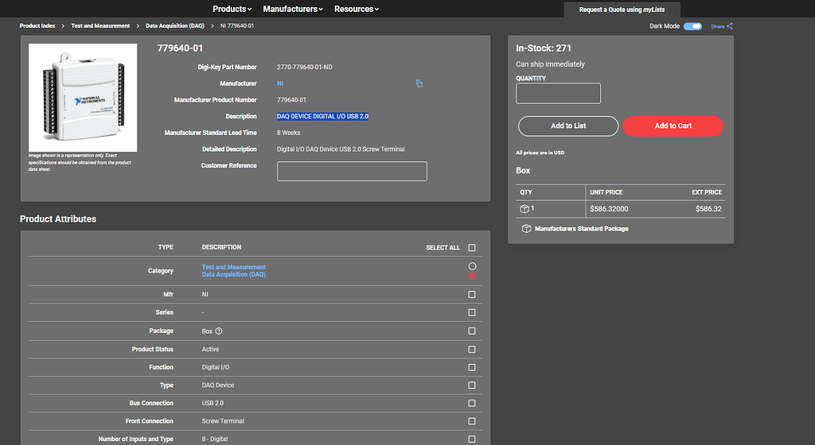Click the box icon in the quantity 1 price row

(x=524, y=209)
